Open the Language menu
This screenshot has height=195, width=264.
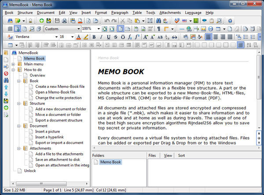(193, 13)
